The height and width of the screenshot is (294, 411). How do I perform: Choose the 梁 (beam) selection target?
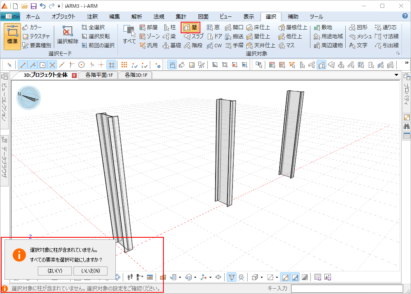click(170, 37)
